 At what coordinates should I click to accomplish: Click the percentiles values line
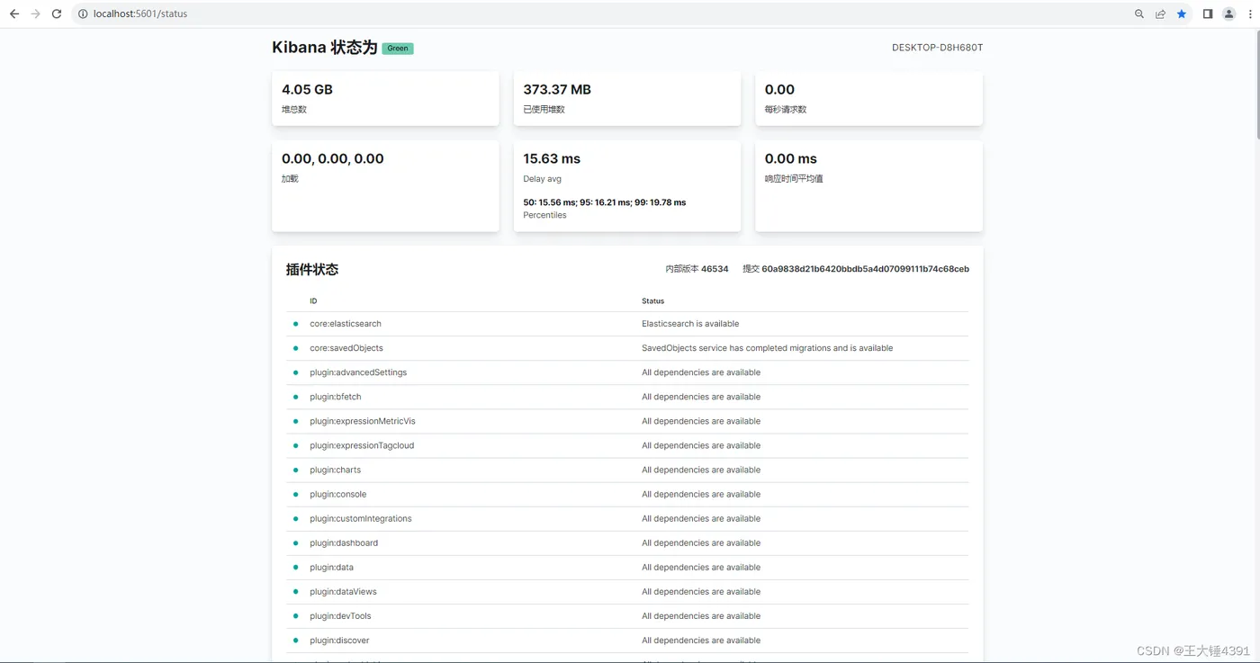point(604,202)
